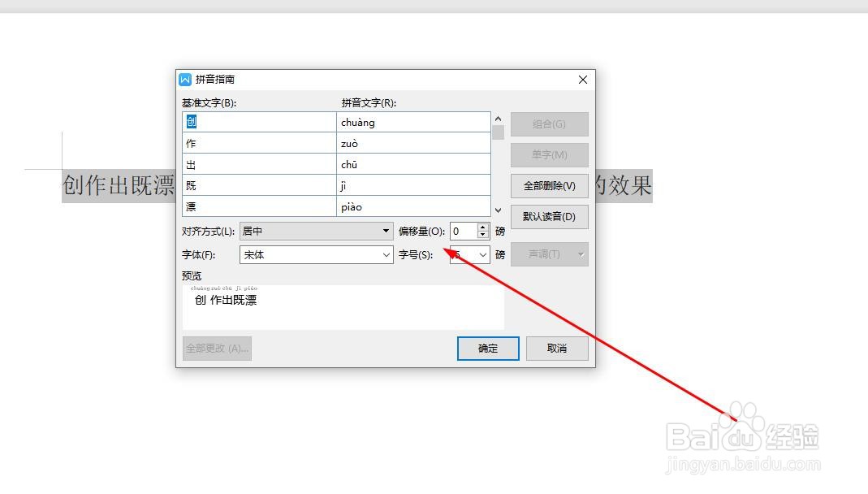Click the down arrow to decrease 偏移量
This screenshot has width=868, height=494.
[x=483, y=235]
